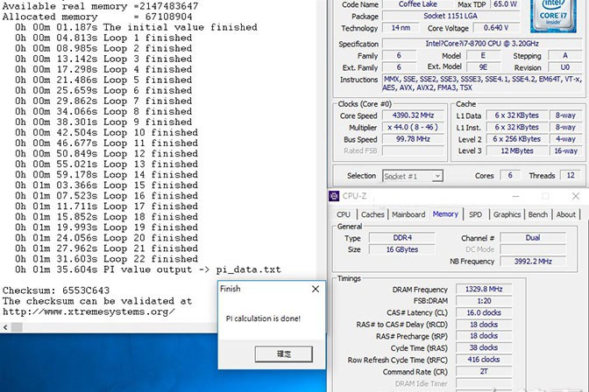Click the FSB:DRAM ratio value 1:20
The width and height of the screenshot is (589, 392).
[484, 301]
